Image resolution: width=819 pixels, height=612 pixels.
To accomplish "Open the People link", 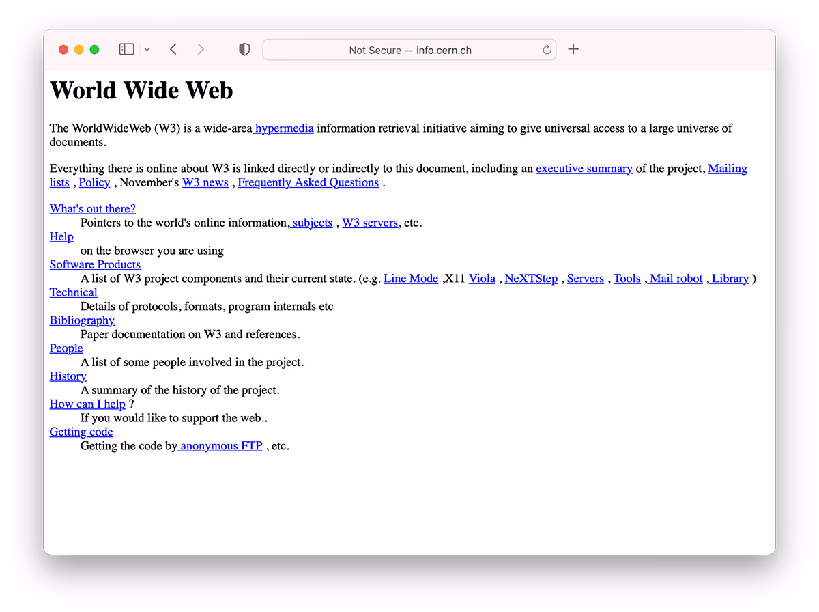I will pyautogui.click(x=66, y=348).
